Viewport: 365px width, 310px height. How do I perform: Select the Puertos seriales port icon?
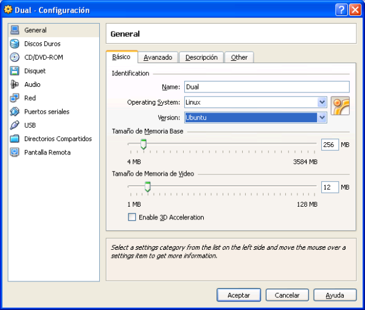point(15,112)
